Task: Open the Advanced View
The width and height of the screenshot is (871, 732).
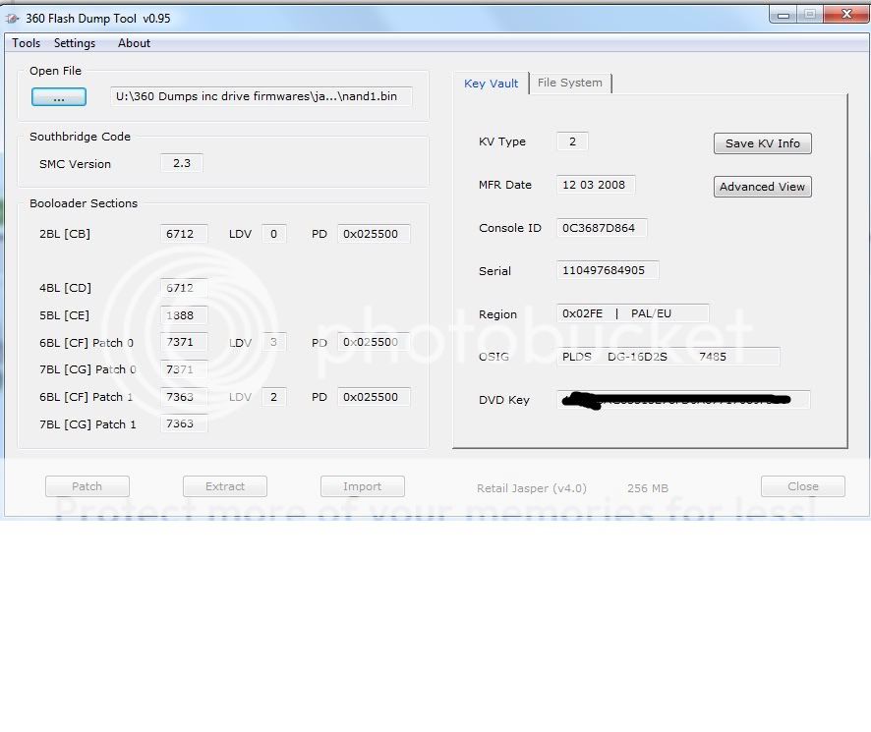Action: (x=762, y=187)
